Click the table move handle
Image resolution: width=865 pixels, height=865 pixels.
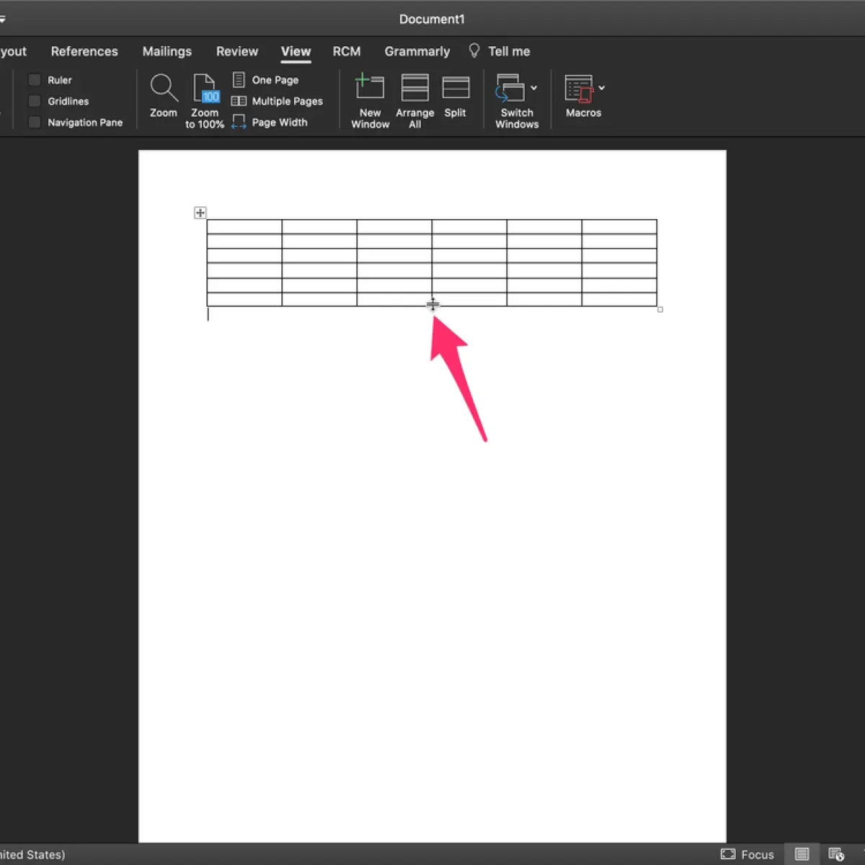pyautogui.click(x=200, y=213)
